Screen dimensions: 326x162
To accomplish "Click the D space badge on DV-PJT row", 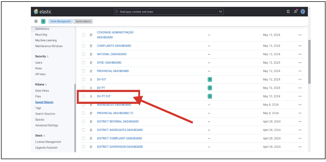I will tap(210, 79).
